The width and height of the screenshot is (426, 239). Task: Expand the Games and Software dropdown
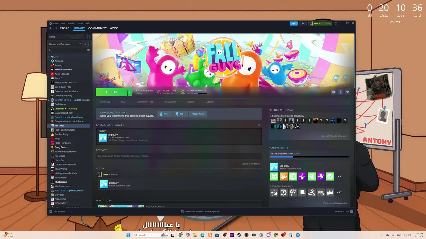coord(80,44)
